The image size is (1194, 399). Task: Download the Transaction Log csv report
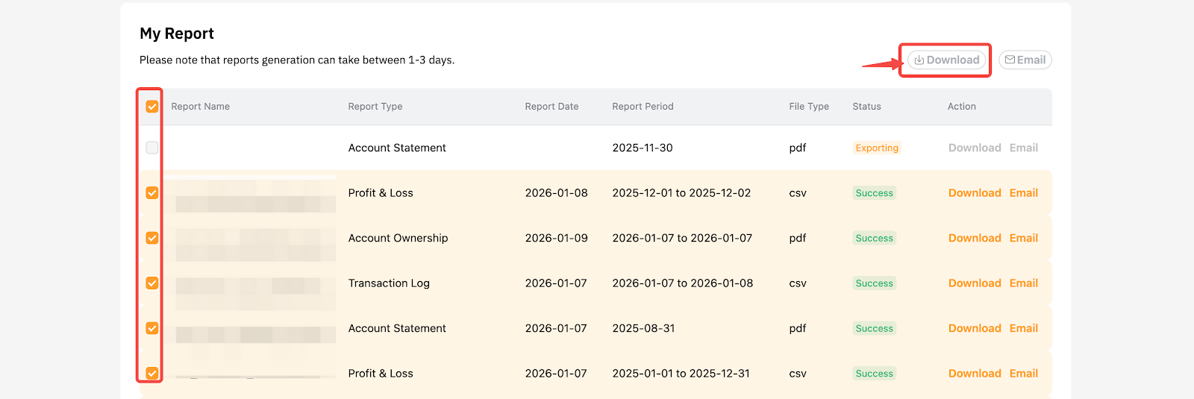click(974, 283)
